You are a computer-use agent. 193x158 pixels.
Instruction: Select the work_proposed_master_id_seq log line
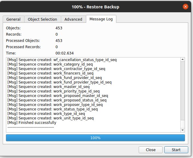pyautogui.click(x=58, y=96)
